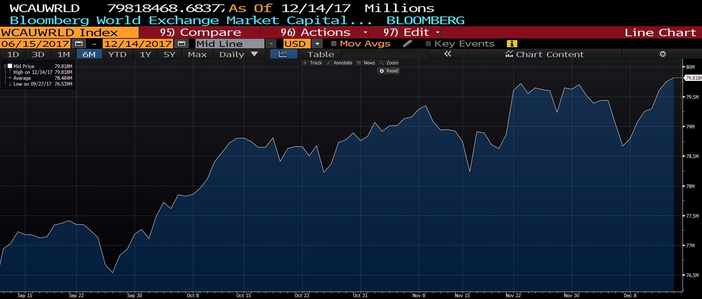
Task: Select the 3D range tab
Action: (x=38, y=54)
